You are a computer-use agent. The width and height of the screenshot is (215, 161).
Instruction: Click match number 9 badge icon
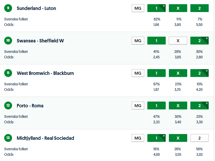point(8,8)
